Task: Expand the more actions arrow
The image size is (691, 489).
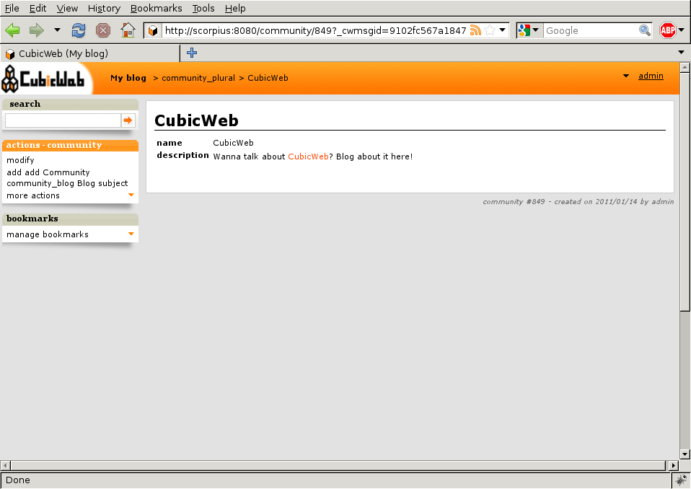Action: [x=131, y=195]
